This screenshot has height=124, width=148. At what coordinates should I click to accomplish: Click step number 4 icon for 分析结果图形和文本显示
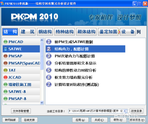[49, 63]
